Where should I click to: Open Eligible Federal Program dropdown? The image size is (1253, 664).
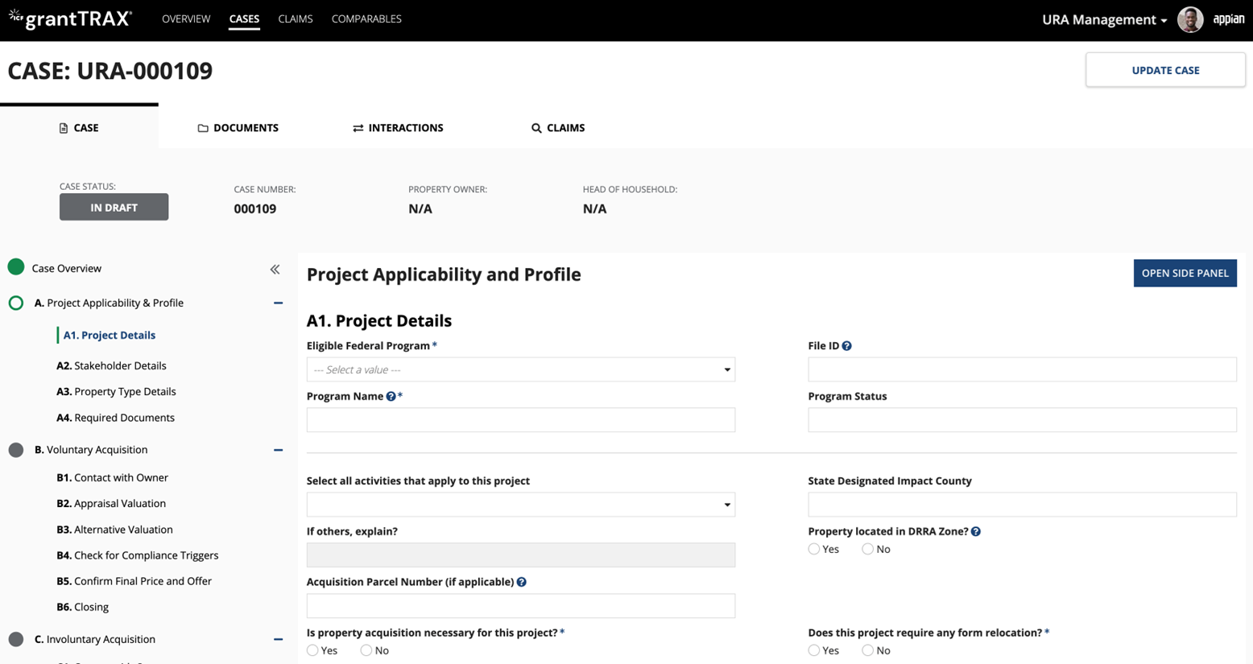point(520,369)
